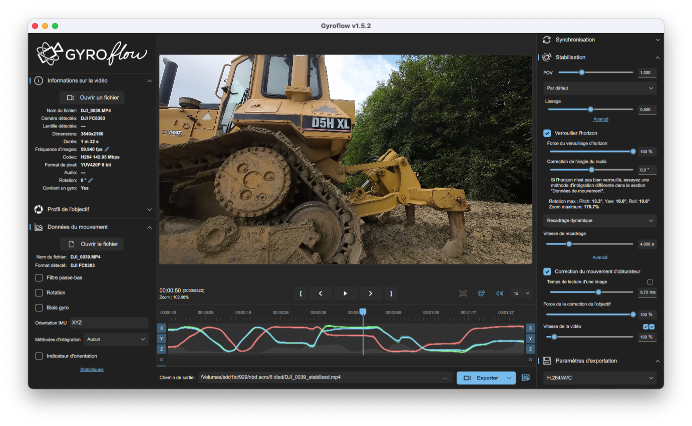692x426 pixels.
Task: Play the video preview
Action: coord(345,293)
